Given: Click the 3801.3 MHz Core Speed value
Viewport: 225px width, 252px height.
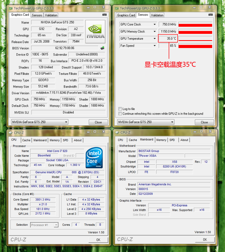Looking at the screenshot, I should point(43,199).
